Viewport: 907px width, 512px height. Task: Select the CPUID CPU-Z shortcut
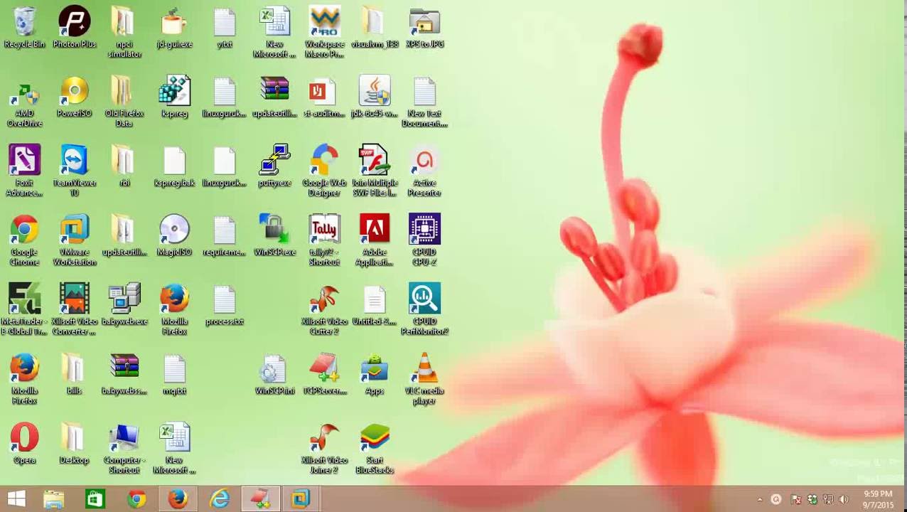coord(424,230)
